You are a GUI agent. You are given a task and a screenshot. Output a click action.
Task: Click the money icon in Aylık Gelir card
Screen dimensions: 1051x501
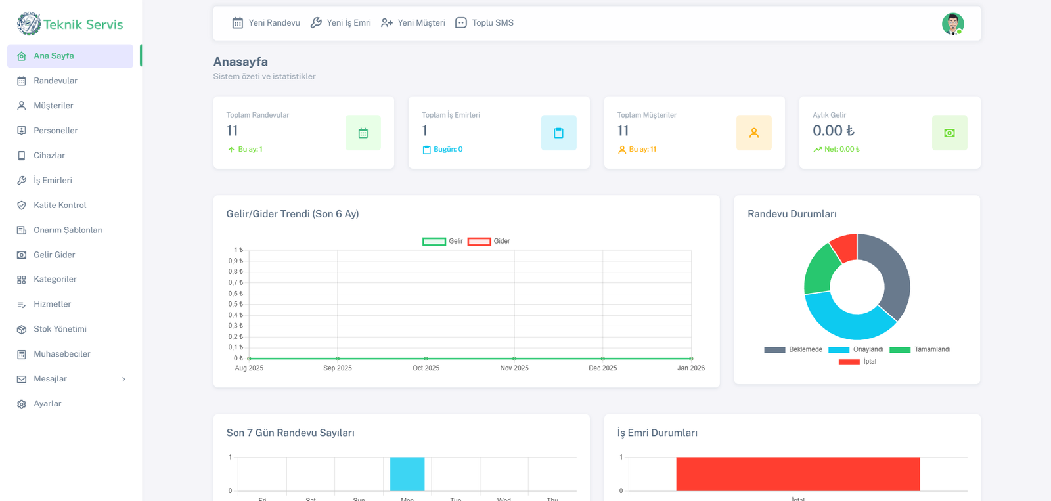pos(949,133)
